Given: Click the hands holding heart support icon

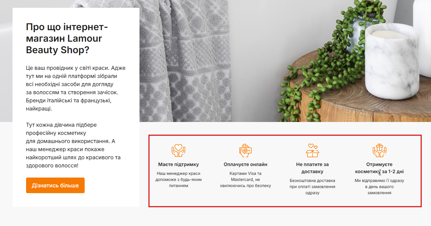Looking at the screenshot, I should click(x=178, y=150).
